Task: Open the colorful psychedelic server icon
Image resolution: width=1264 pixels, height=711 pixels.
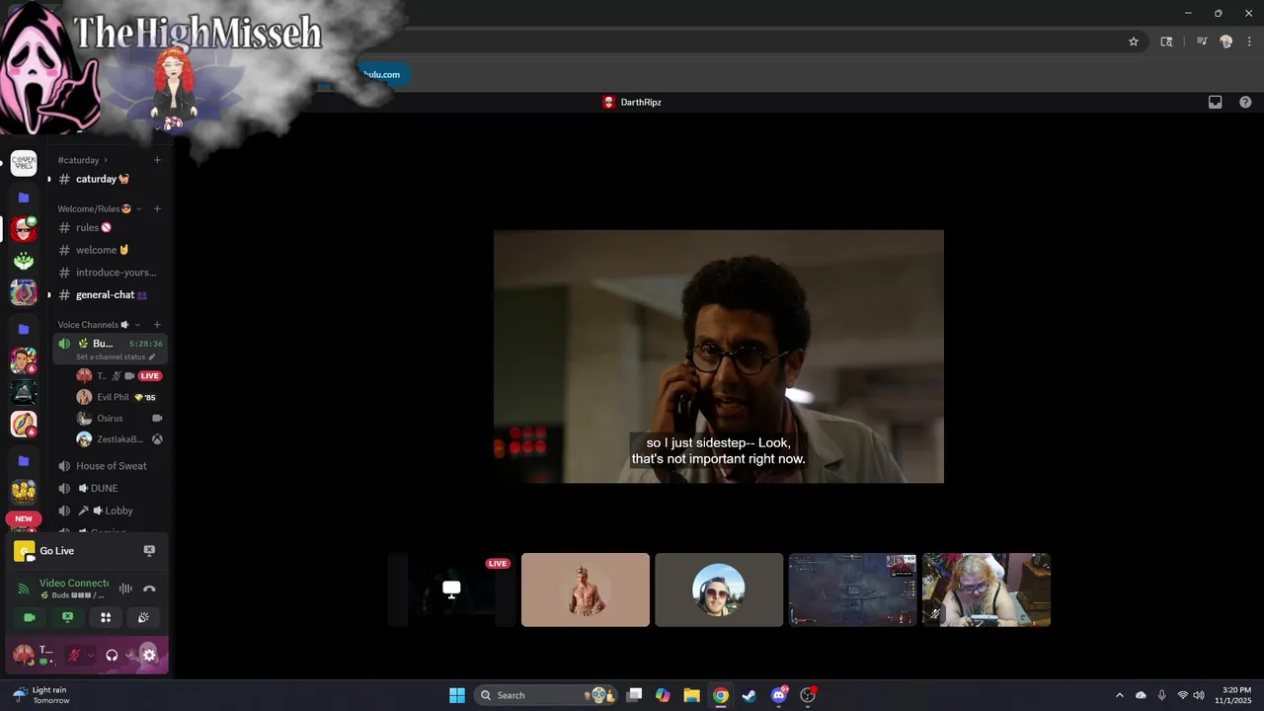Action: [x=24, y=292]
